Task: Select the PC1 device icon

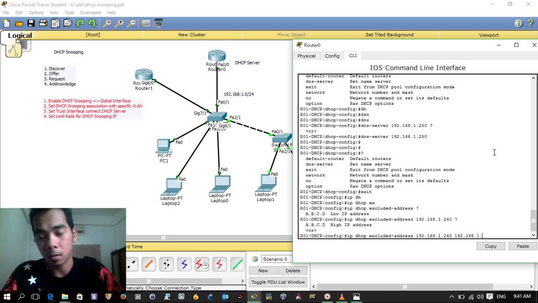Action: [164, 146]
